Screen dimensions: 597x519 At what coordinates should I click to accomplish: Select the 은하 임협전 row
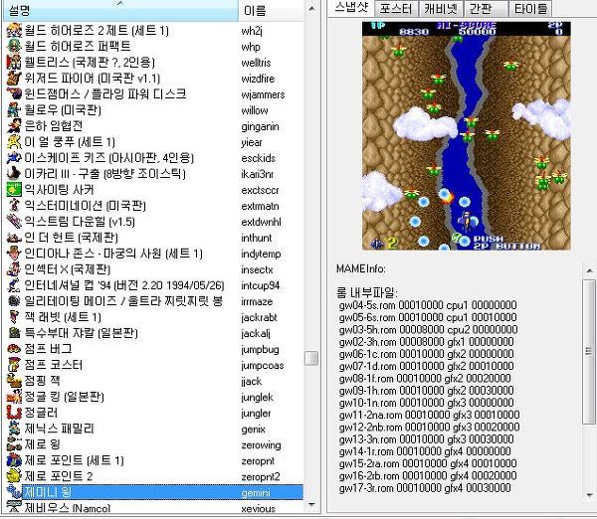tap(154, 126)
